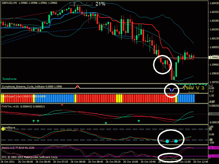Click the 26 Oct 12:40 time axis label

201,162
